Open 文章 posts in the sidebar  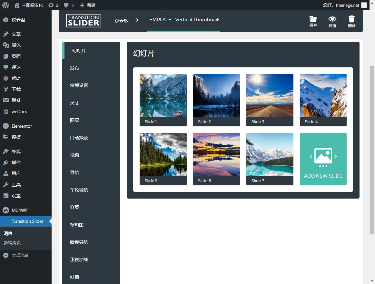coord(26,34)
